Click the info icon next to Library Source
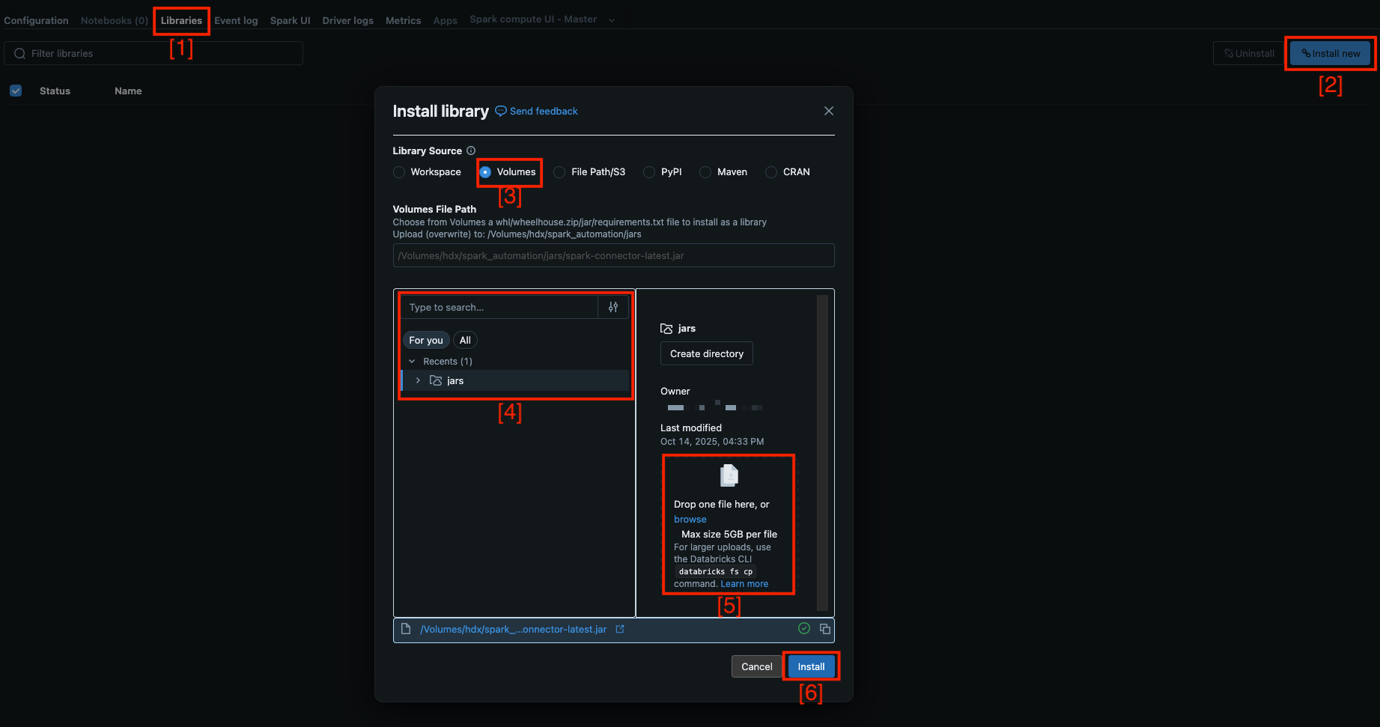 tap(471, 150)
